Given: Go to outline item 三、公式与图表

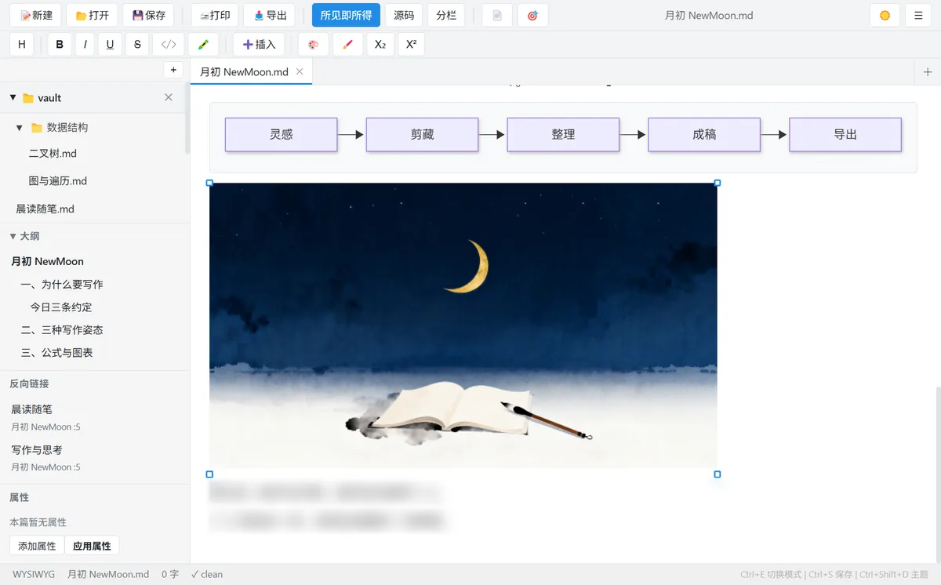Looking at the screenshot, I should 57,353.
